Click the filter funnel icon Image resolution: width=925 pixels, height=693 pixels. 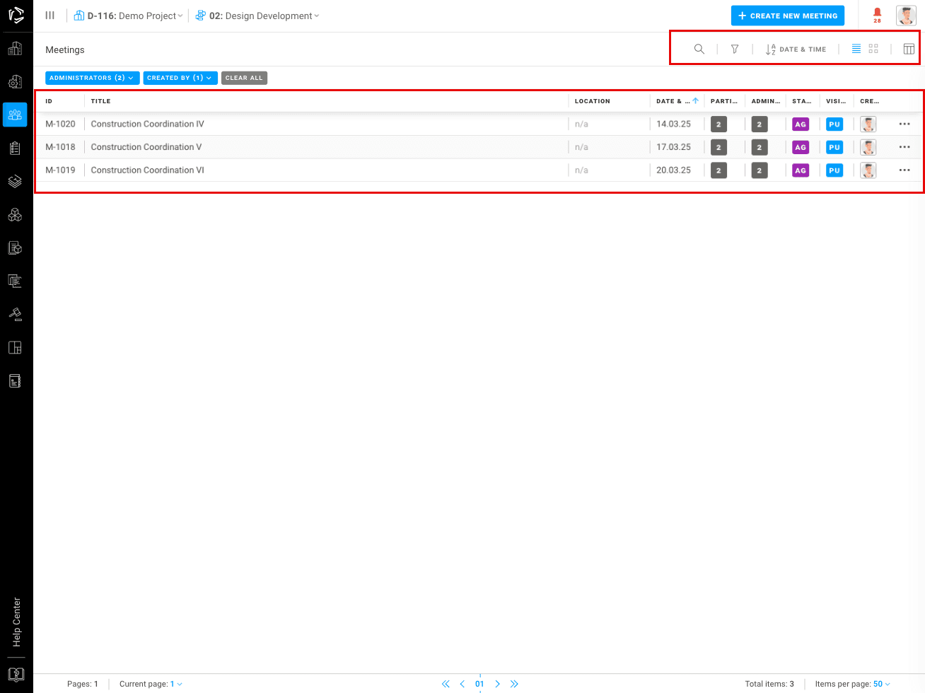(735, 49)
